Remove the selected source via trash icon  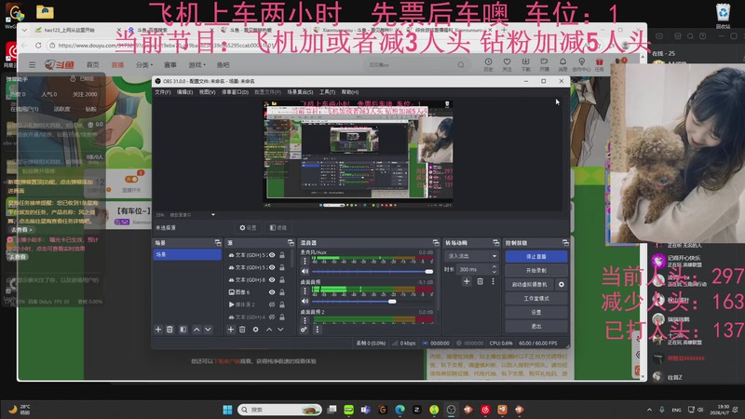[242, 330]
